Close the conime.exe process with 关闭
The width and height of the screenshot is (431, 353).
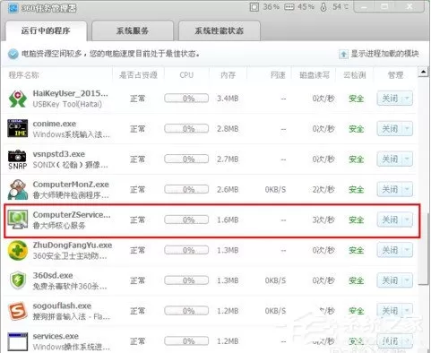coord(390,129)
